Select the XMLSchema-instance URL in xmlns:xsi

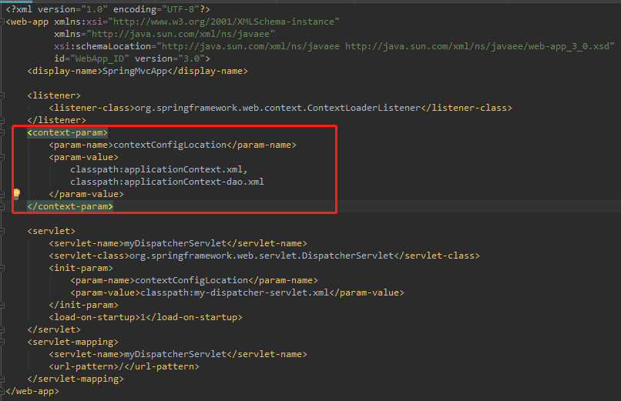click(x=223, y=22)
